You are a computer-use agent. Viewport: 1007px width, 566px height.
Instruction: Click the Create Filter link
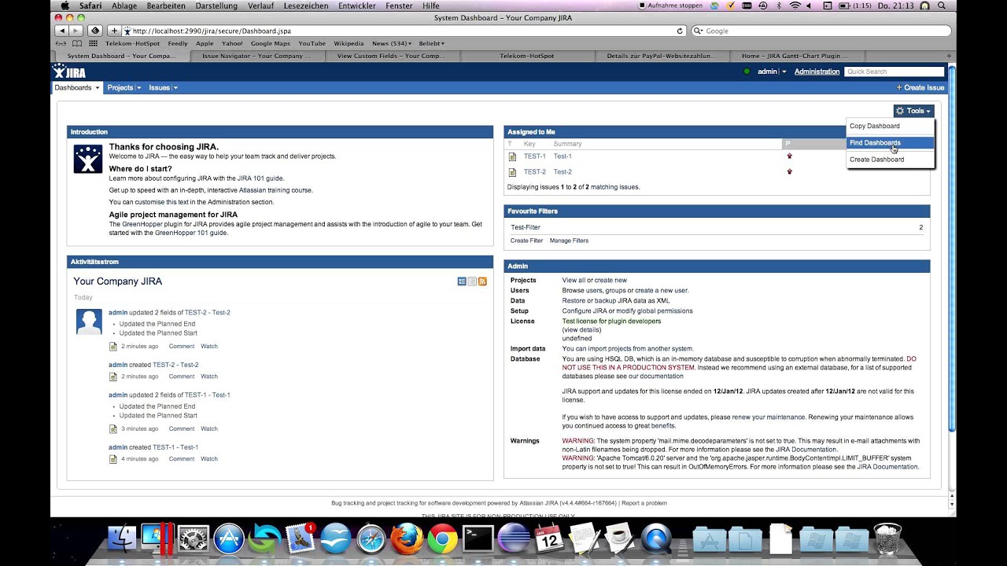[526, 241]
